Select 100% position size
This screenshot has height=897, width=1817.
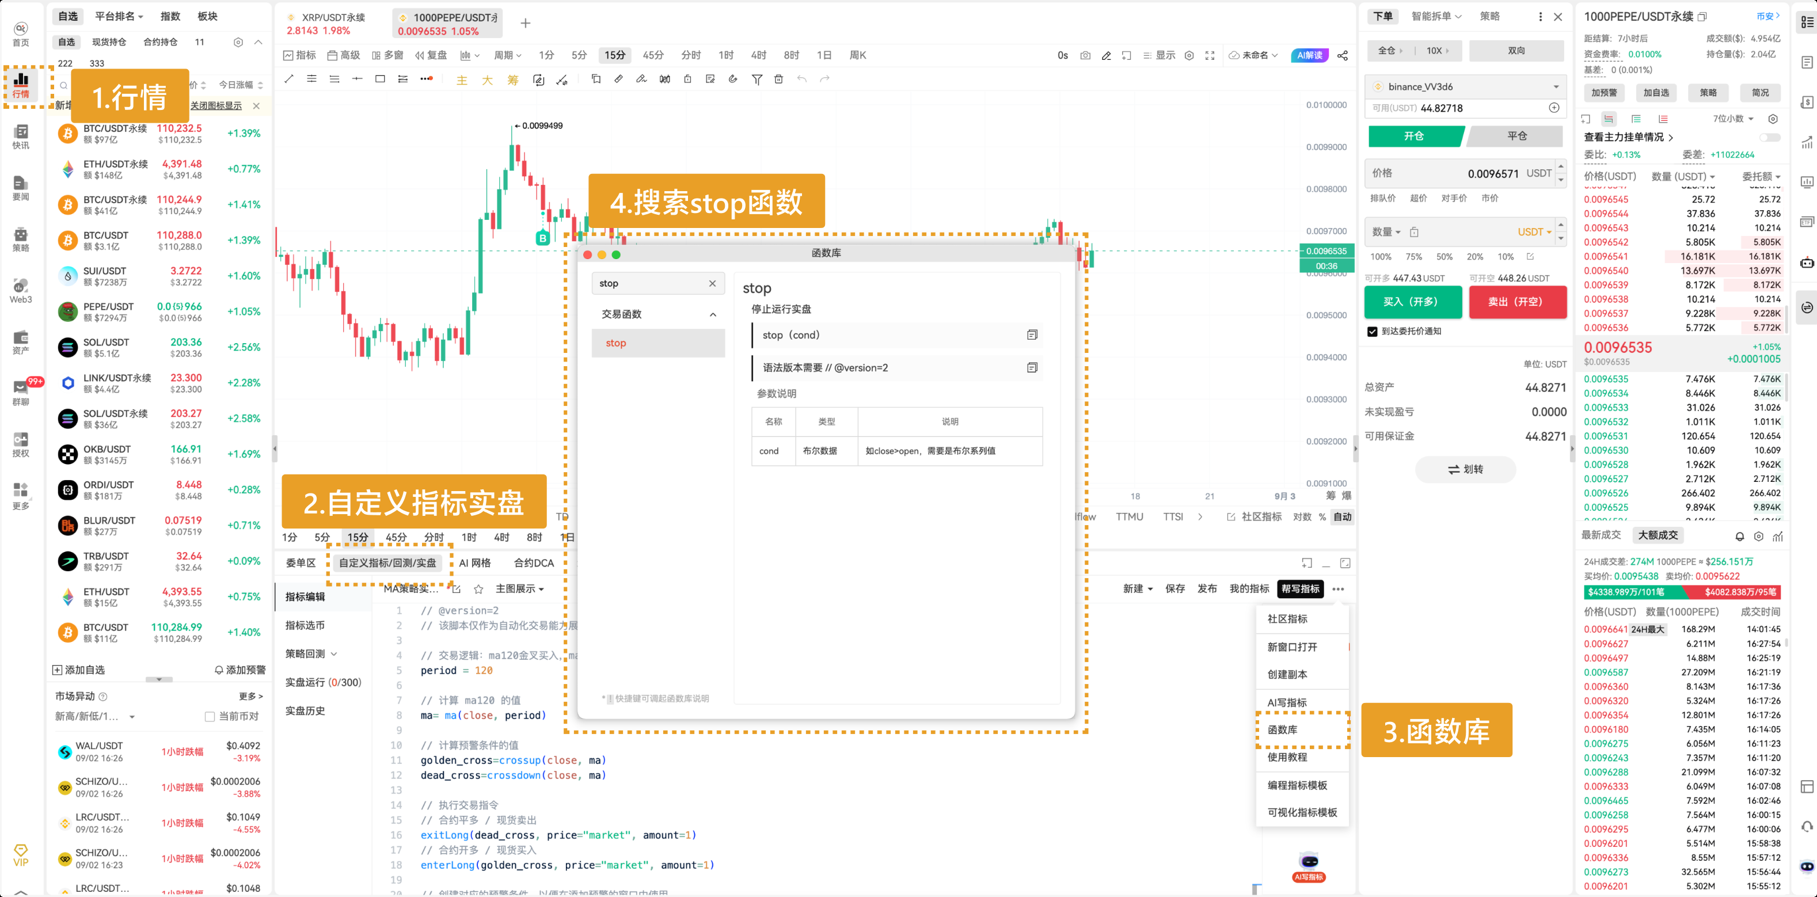[1381, 257]
